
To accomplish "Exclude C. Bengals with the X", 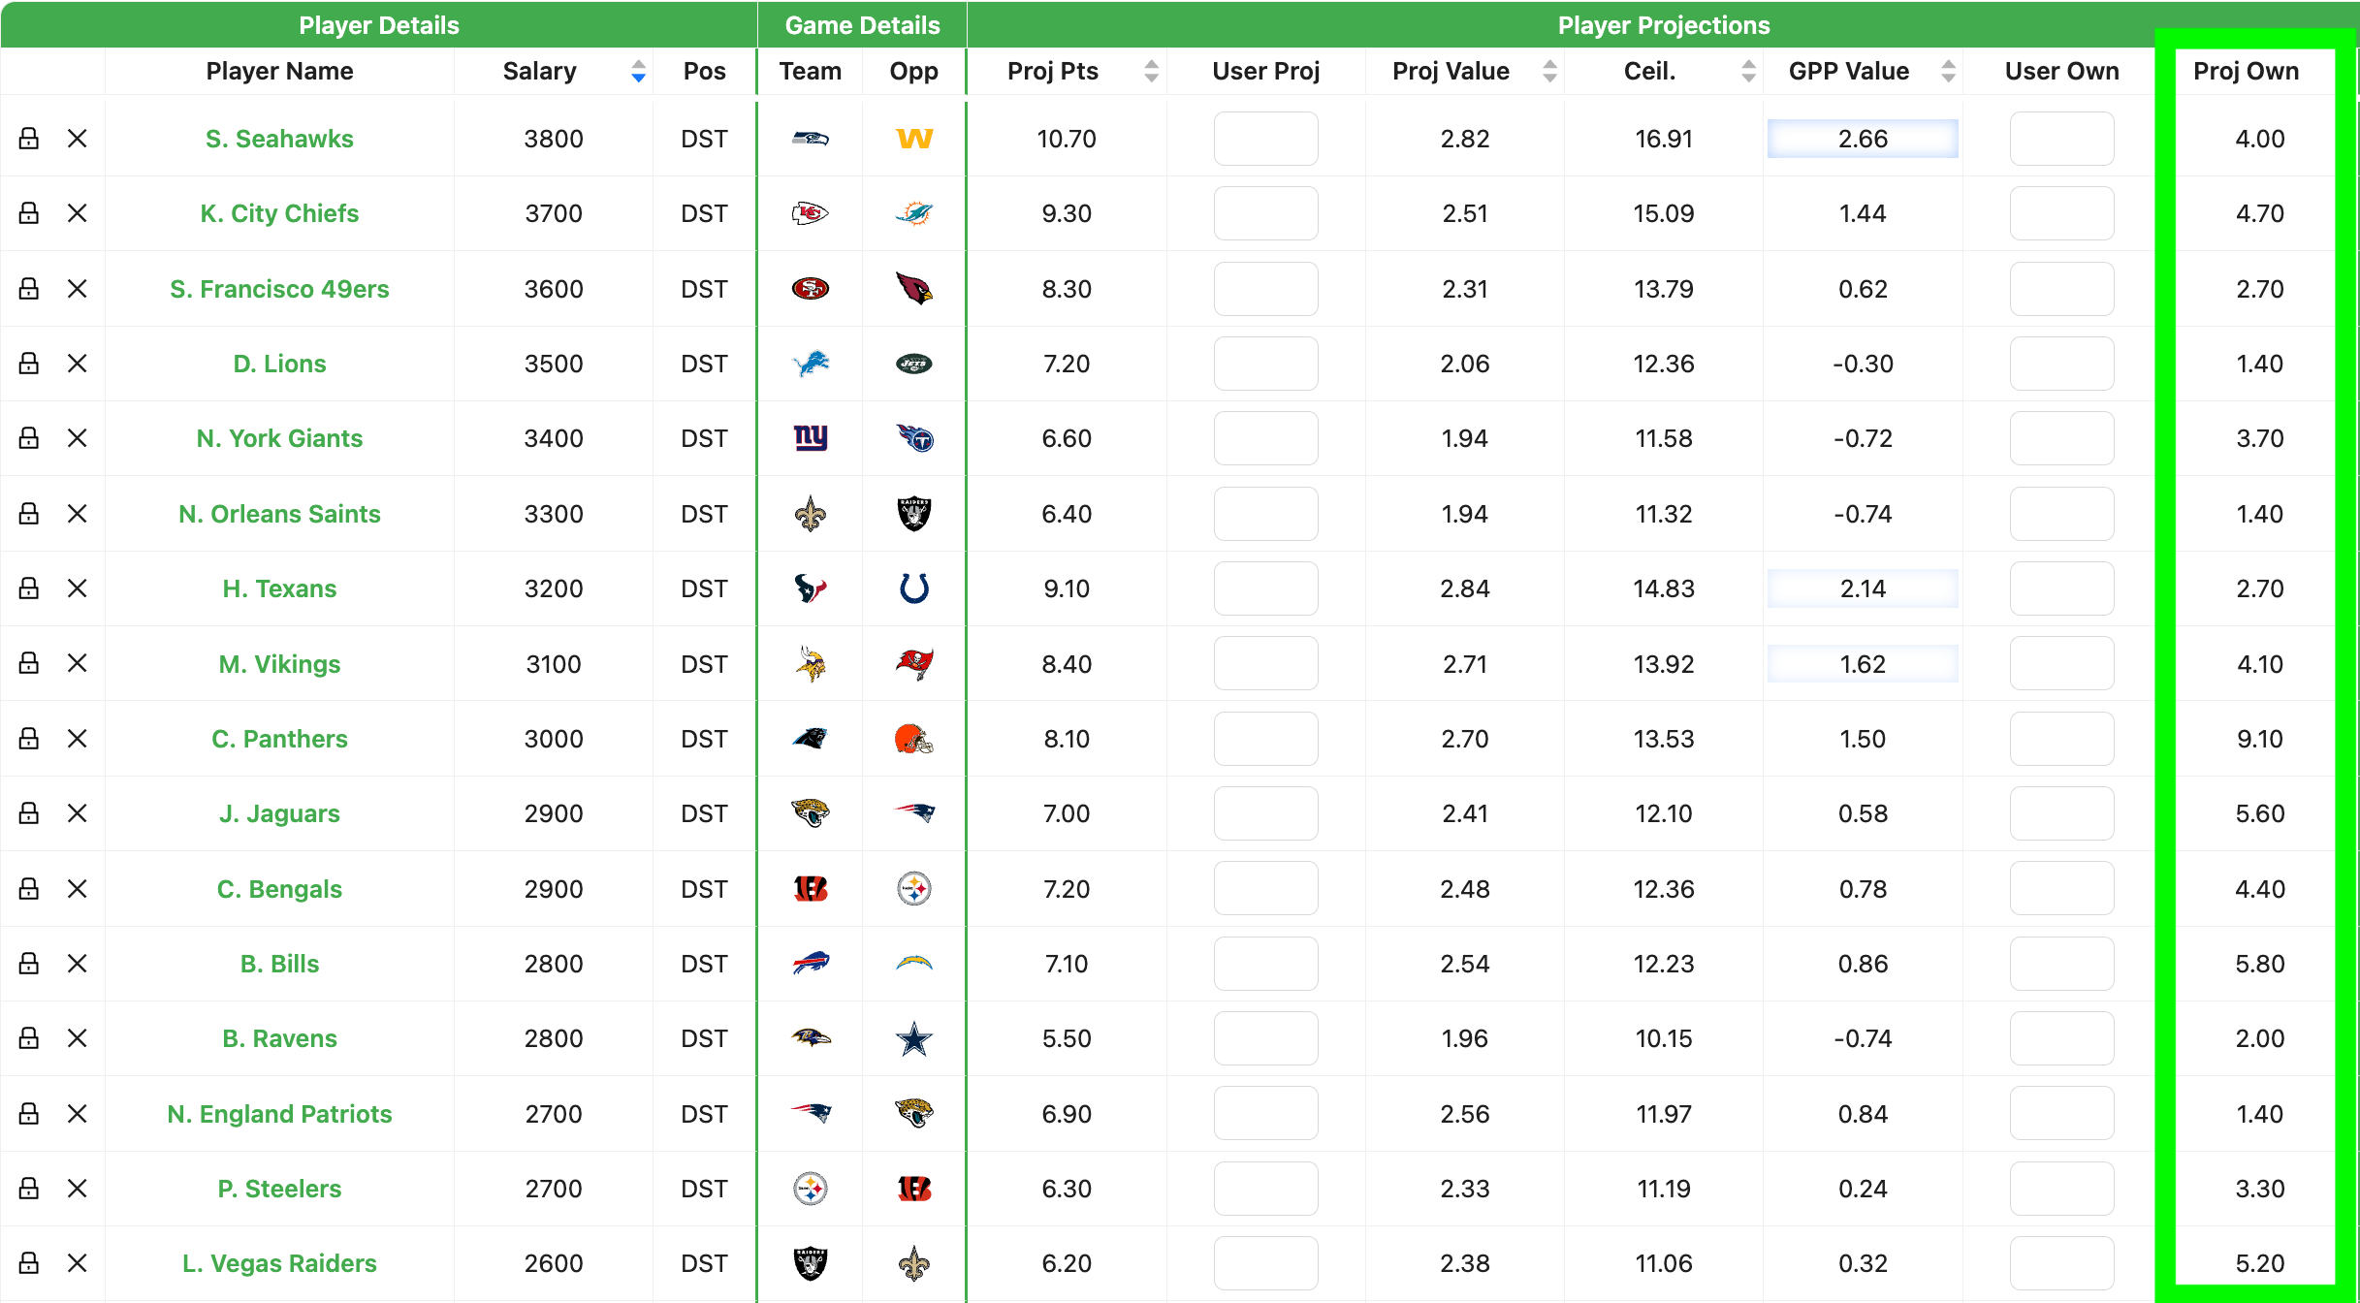I will click(x=78, y=889).
